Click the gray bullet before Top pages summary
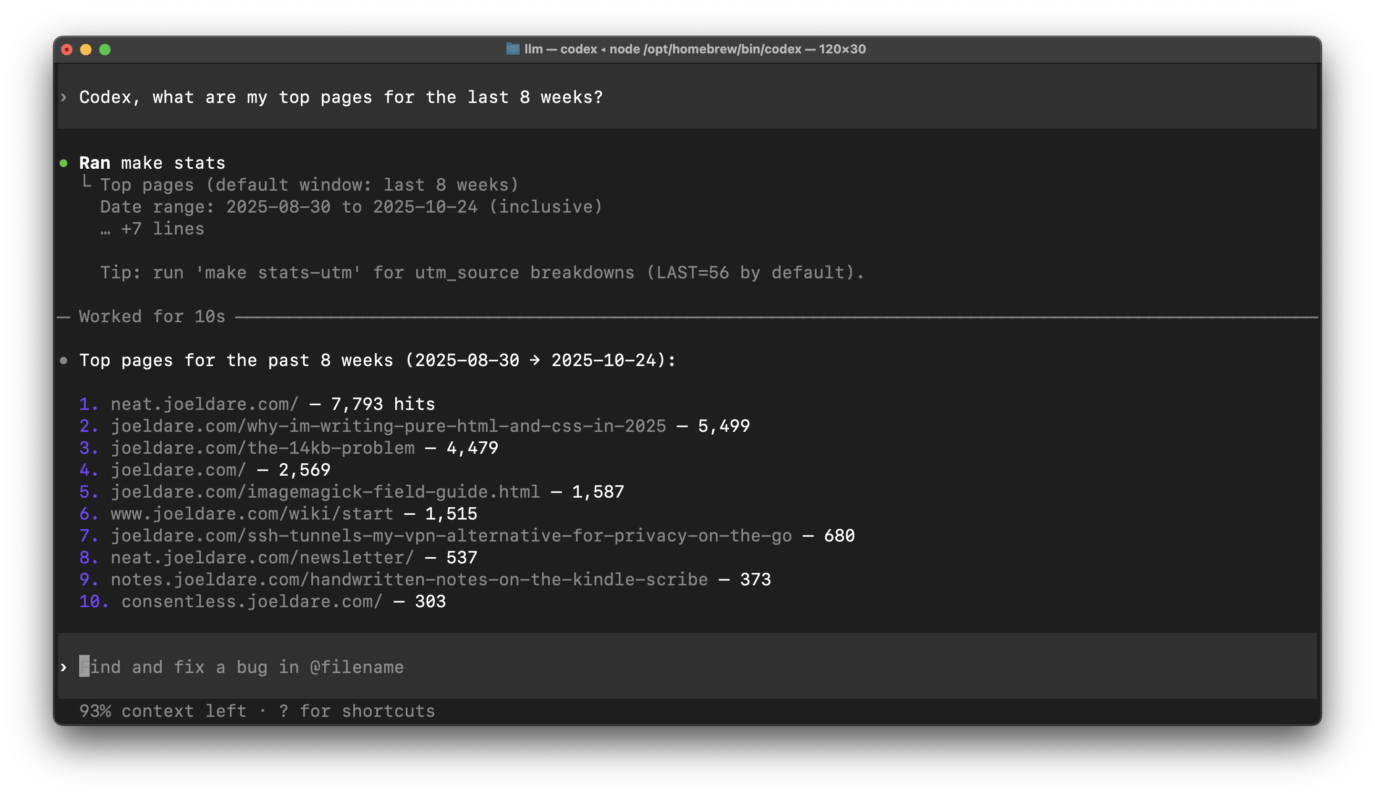Viewport: 1375px width, 796px height. pos(64,361)
